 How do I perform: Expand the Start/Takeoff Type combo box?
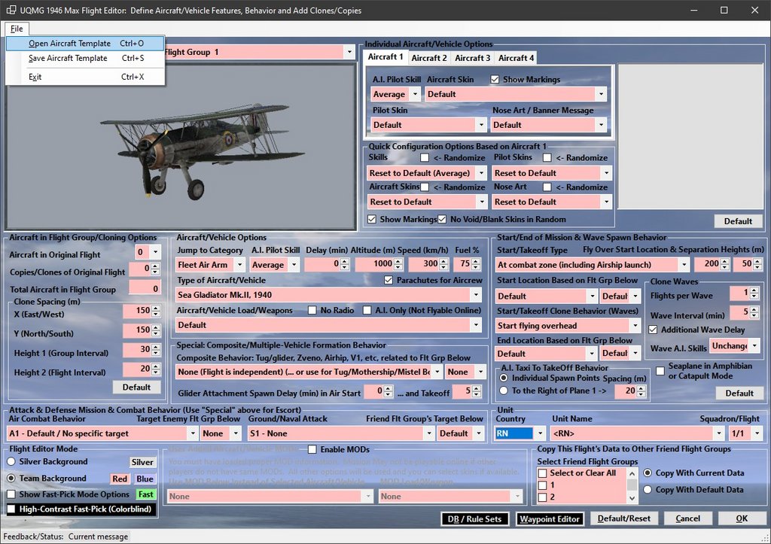click(684, 265)
